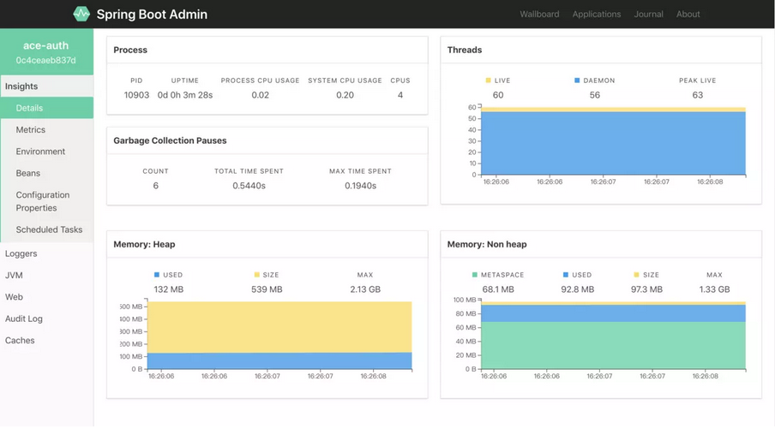Click the Memory: Non heap heading
Image resolution: width=775 pixels, height=429 pixels.
(x=487, y=244)
